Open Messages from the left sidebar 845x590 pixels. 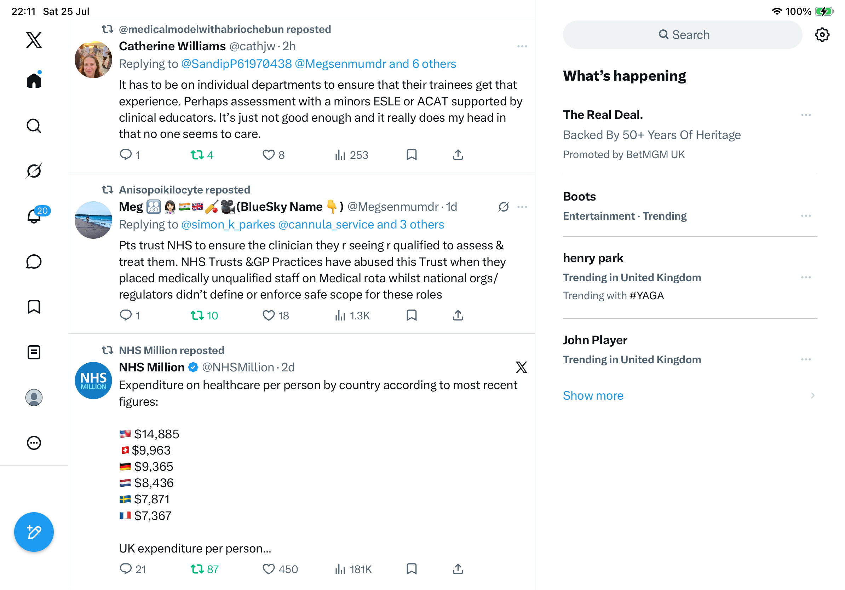(34, 262)
